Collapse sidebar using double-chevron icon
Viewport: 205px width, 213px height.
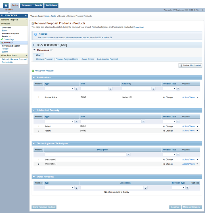tap(26, 16)
